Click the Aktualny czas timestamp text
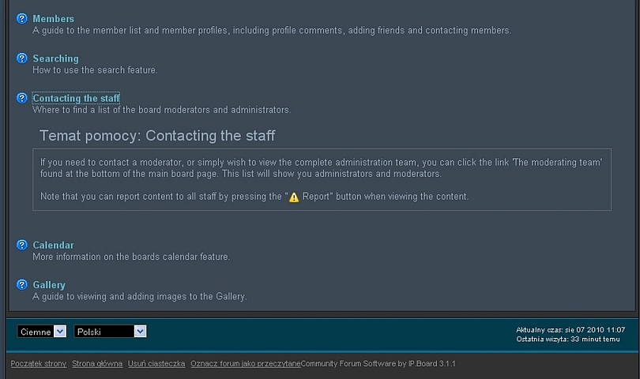 pyautogui.click(x=570, y=329)
